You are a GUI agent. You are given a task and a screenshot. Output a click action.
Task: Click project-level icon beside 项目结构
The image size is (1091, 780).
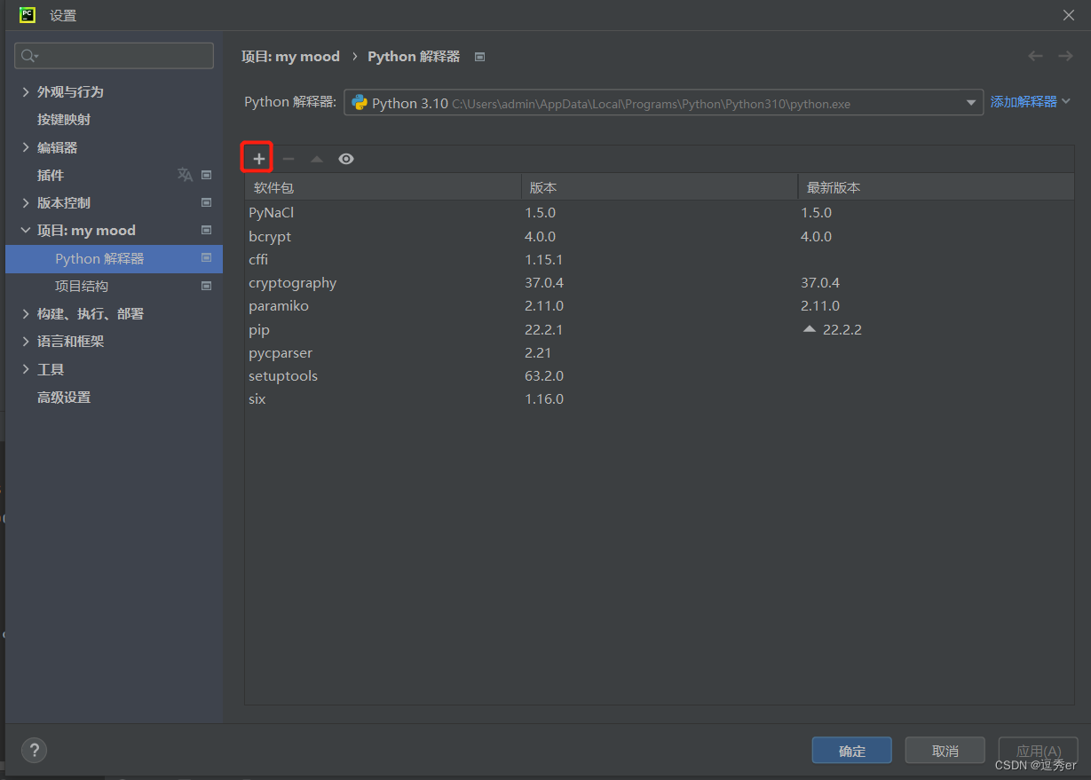(207, 286)
